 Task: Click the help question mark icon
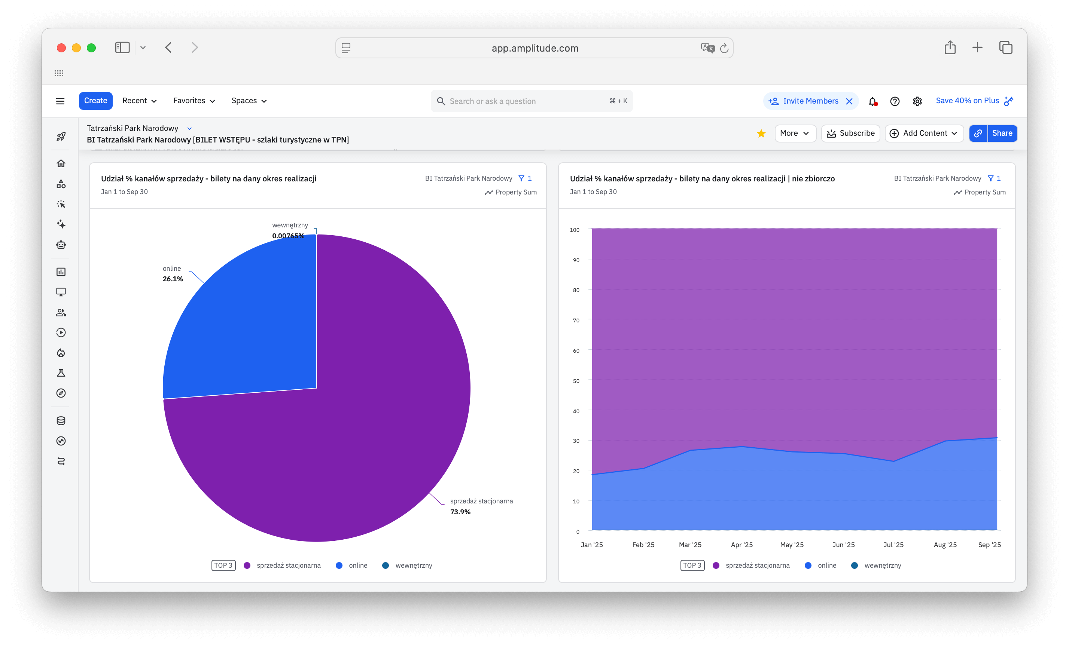click(x=895, y=101)
